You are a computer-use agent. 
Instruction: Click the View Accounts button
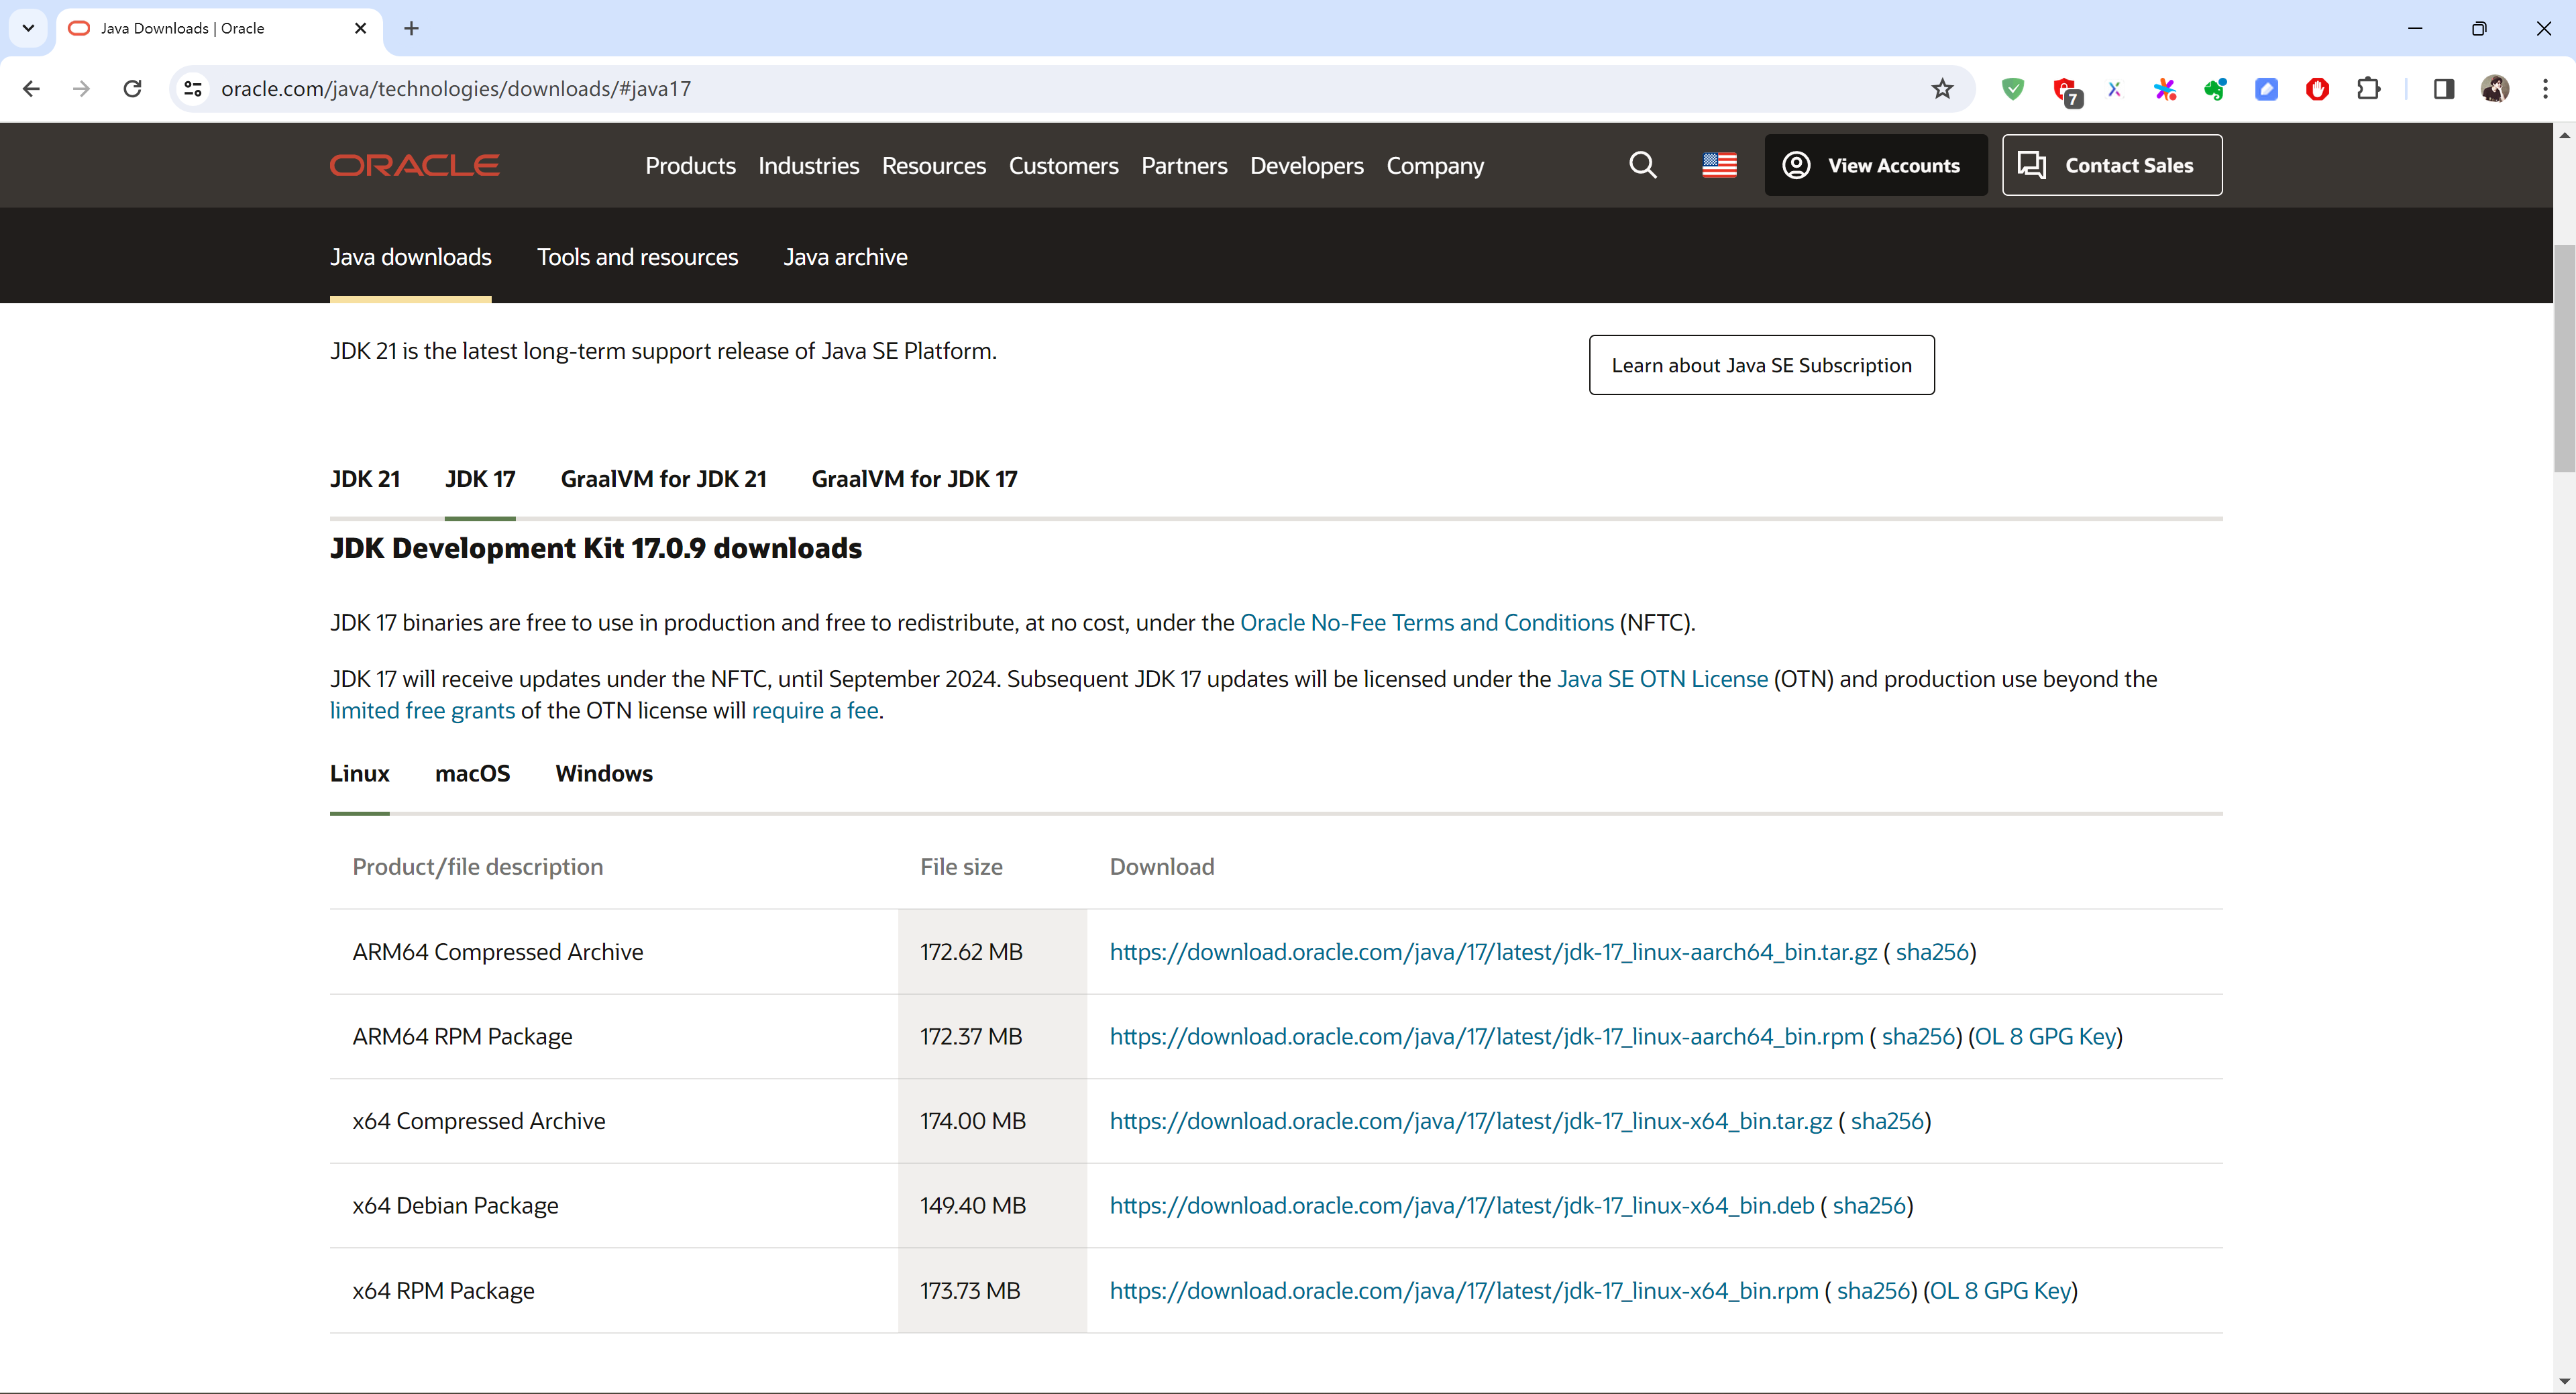click(1875, 165)
